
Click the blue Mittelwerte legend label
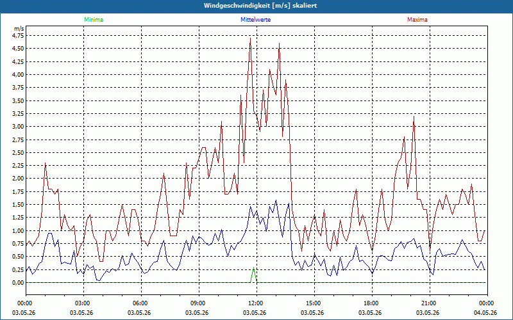click(255, 20)
